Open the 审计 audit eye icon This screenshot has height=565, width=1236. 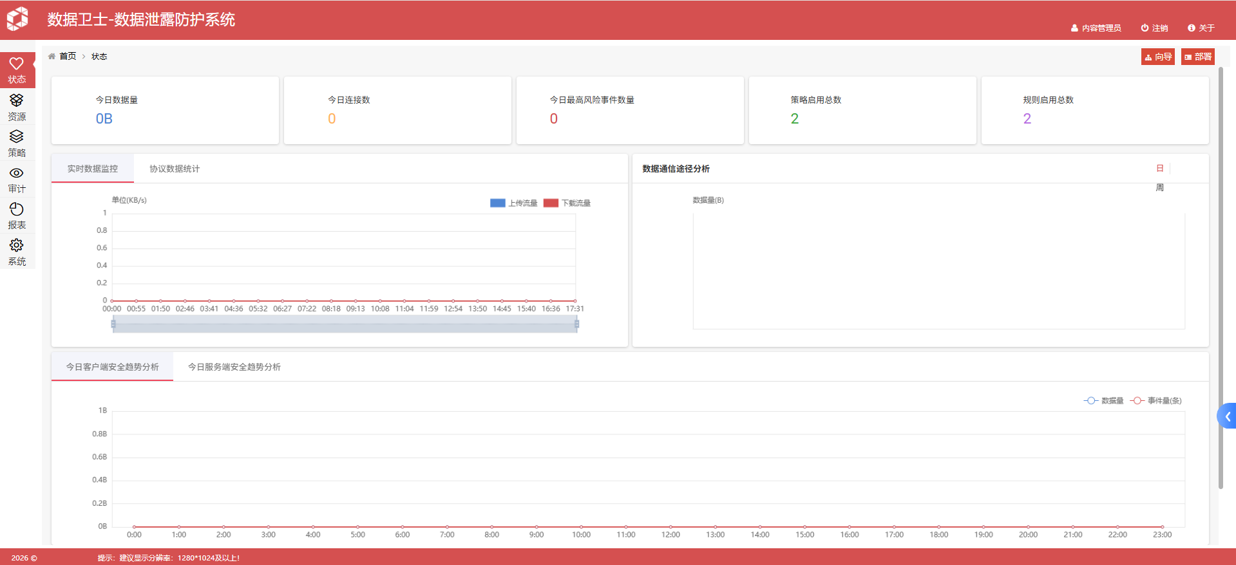pyautogui.click(x=17, y=174)
